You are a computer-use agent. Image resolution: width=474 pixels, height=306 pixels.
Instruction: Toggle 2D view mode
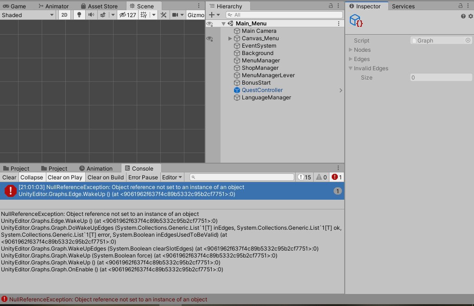(64, 15)
